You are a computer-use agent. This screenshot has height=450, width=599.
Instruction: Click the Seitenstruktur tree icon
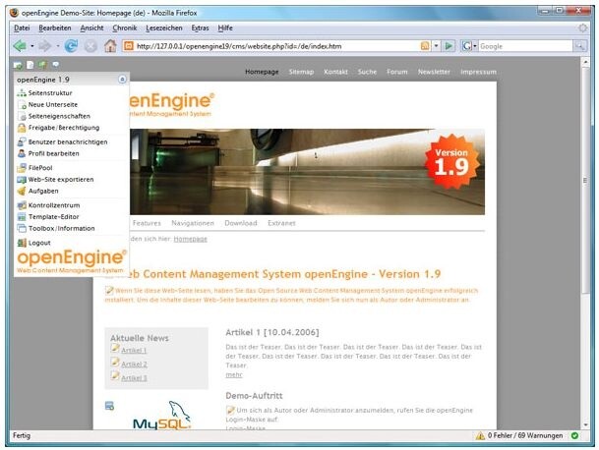[x=22, y=92]
